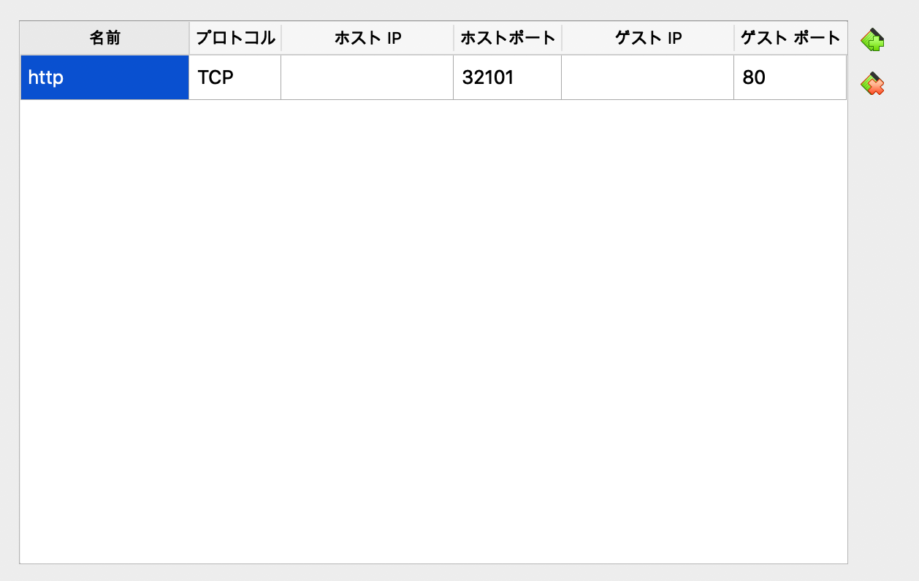
Task: Click the guest port value 80
Action: coord(790,77)
